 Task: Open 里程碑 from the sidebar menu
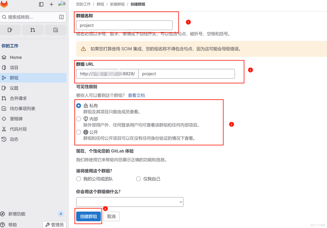click(x=17, y=119)
